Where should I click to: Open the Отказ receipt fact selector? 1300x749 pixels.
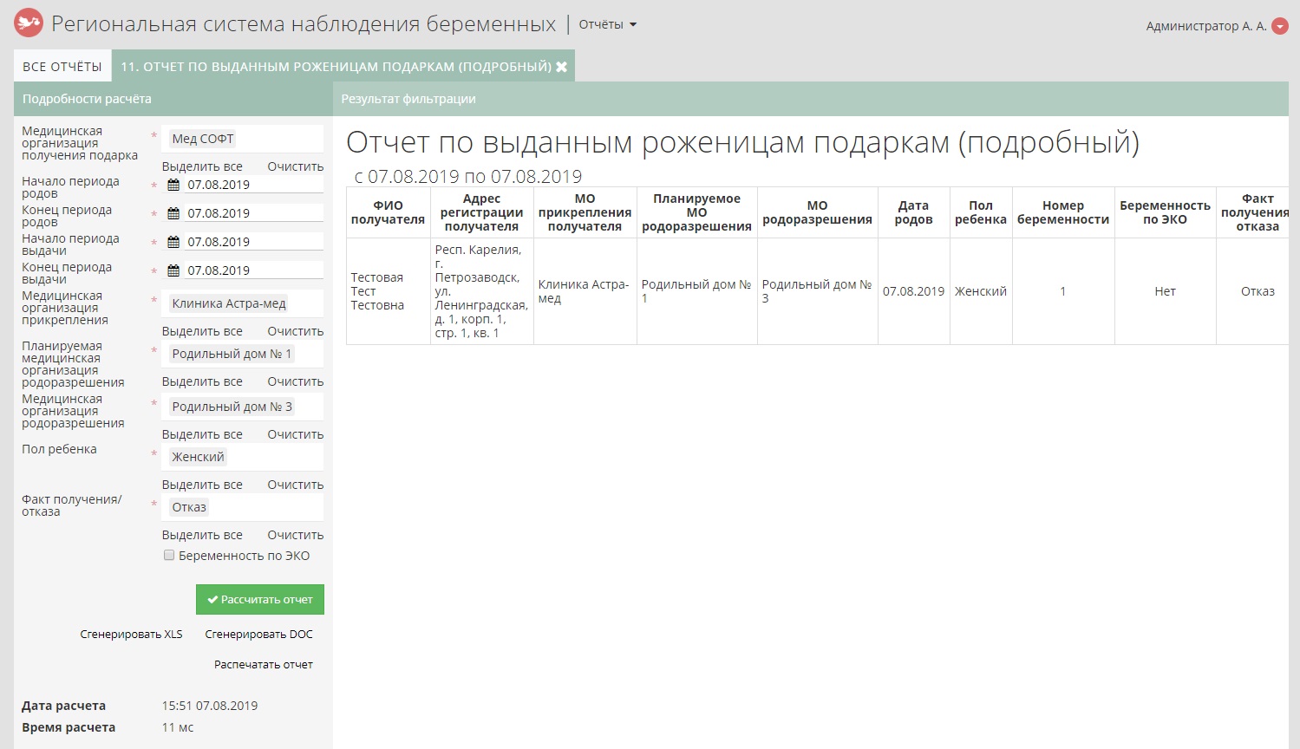tap(243, 507)
